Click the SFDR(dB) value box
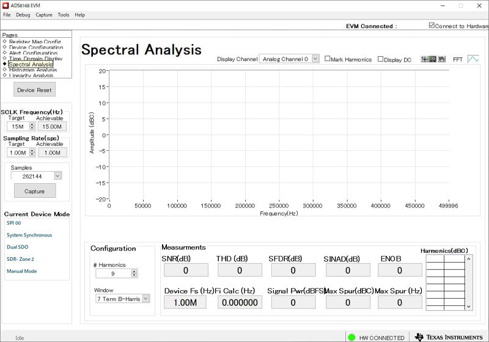The width and height of the screenshot is (489, 342). (293, 270)
